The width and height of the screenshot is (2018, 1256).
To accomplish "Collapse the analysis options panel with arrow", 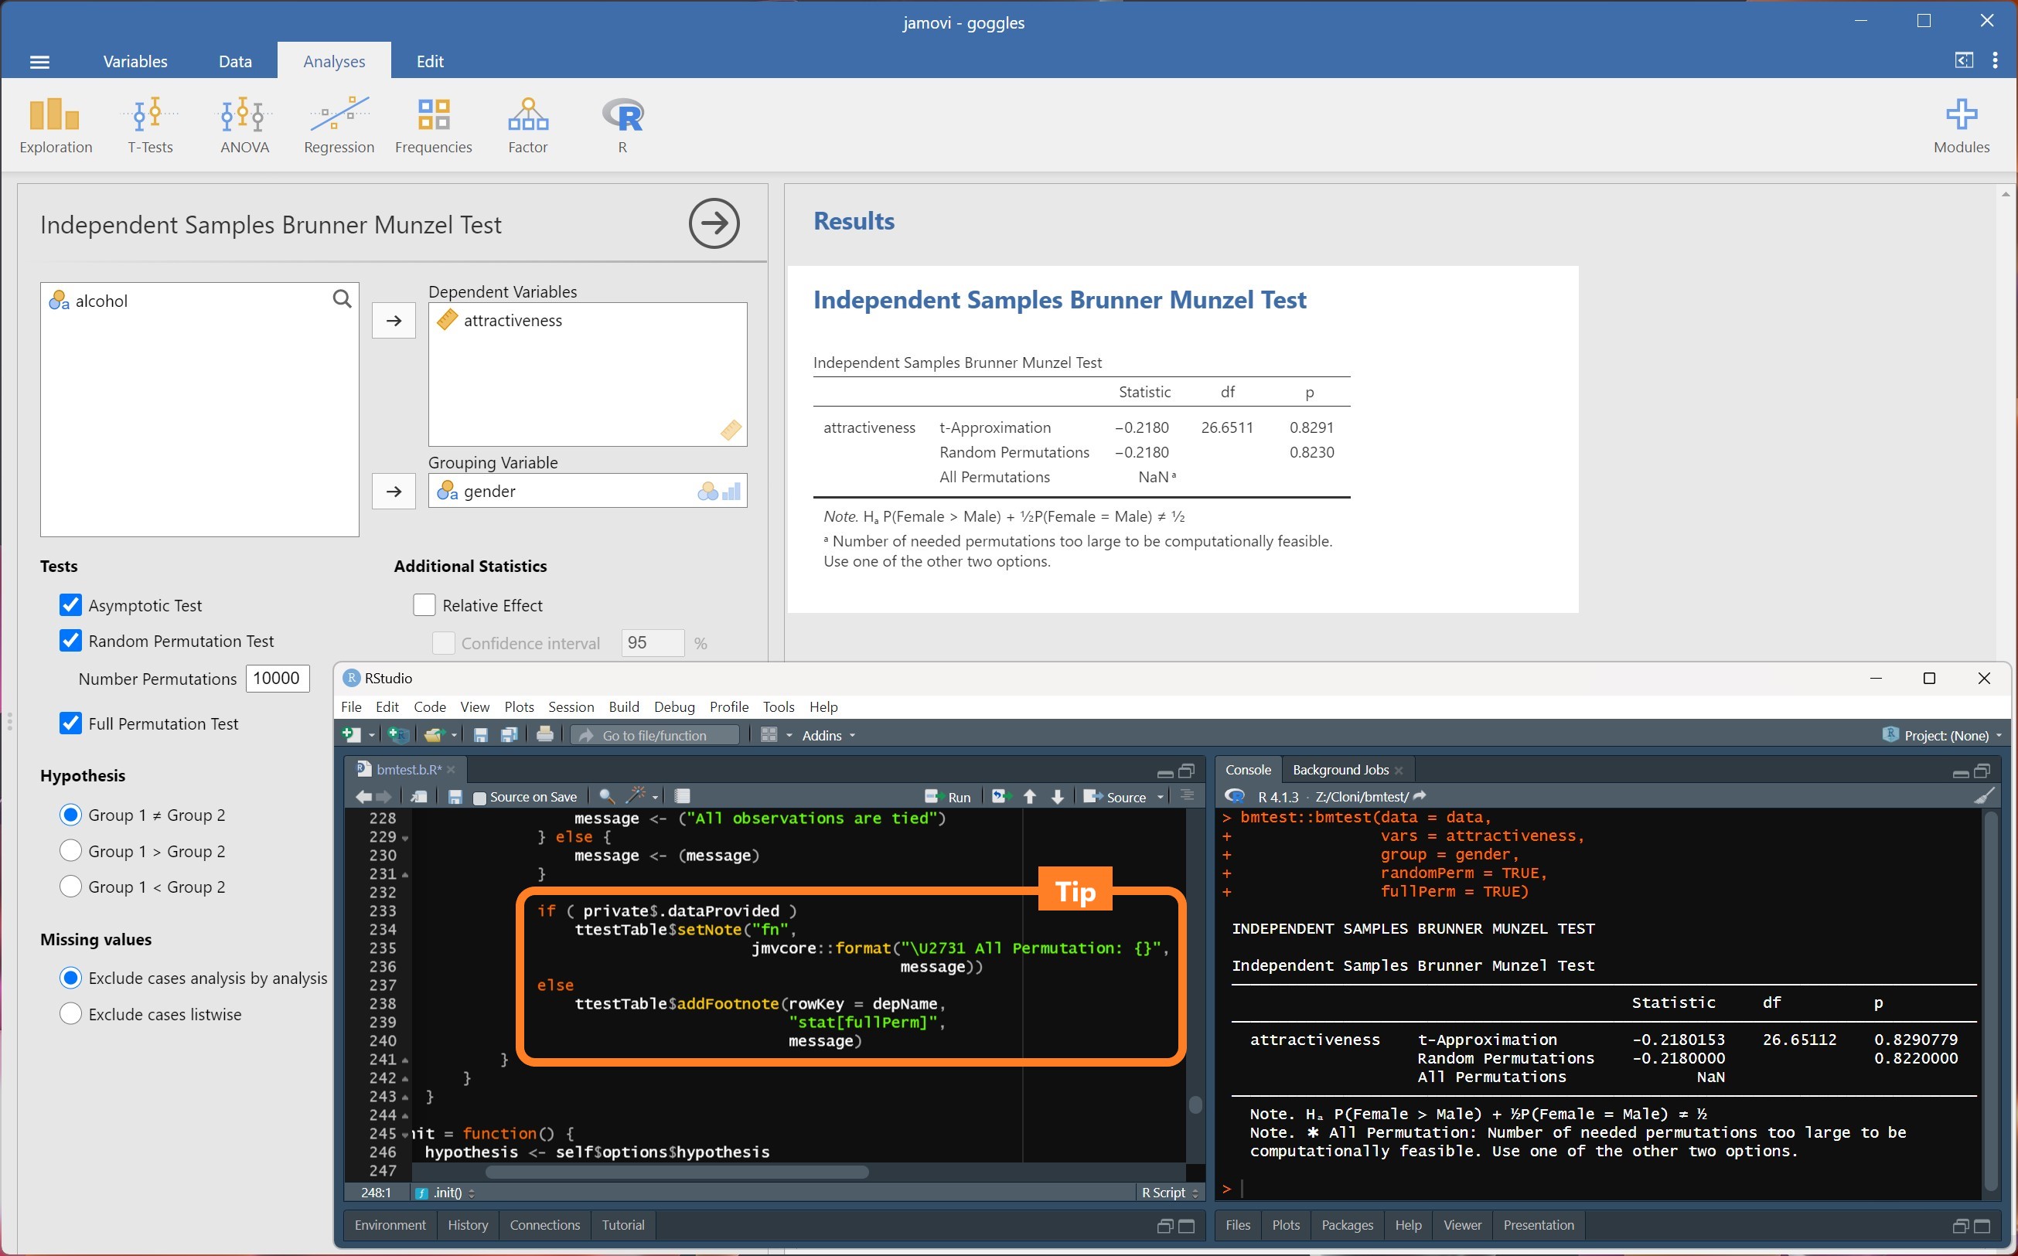I will tap(714, 223).
